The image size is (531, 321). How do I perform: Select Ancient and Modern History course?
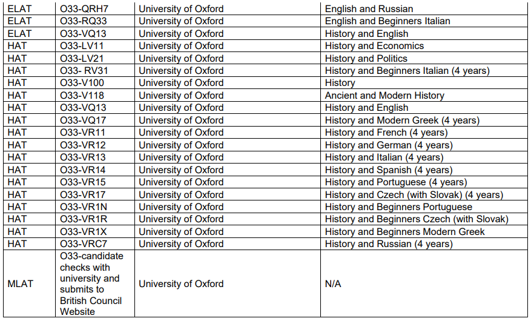point(384,96)
